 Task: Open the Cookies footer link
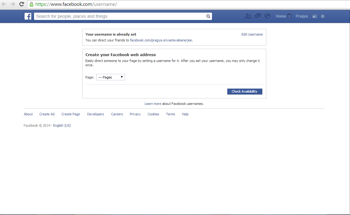(x=153, y=114)
